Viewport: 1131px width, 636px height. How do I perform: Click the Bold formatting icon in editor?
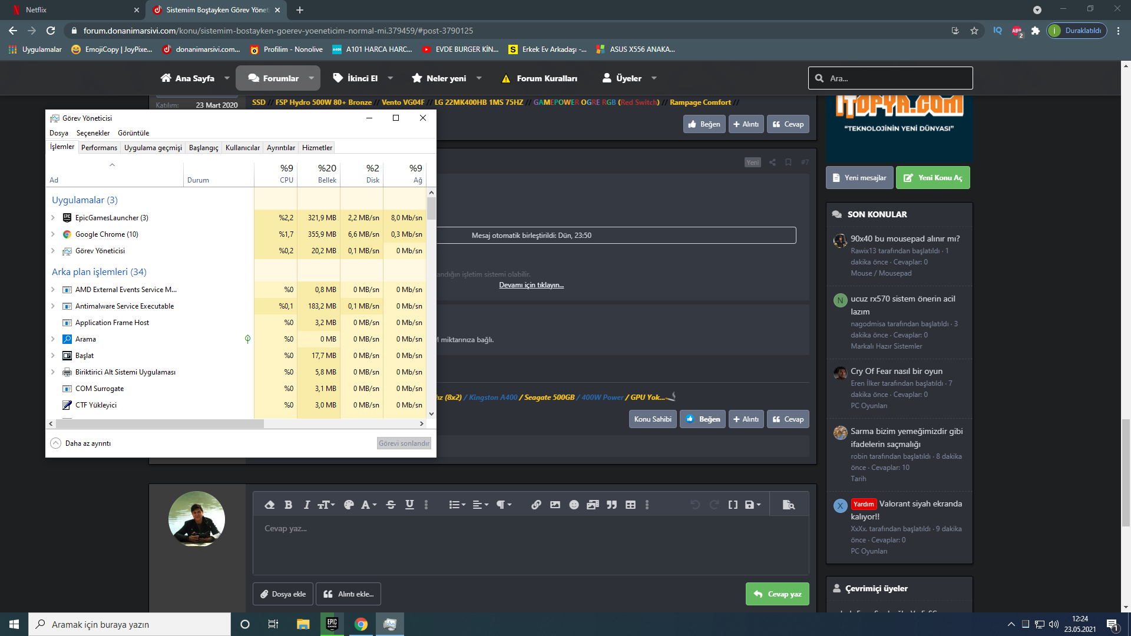click(288, 505)
